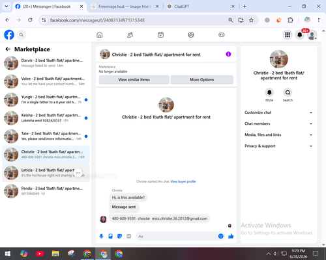326x260 pixels.
Task: Send a thumbs up like
Action: [x=231, y=236]
